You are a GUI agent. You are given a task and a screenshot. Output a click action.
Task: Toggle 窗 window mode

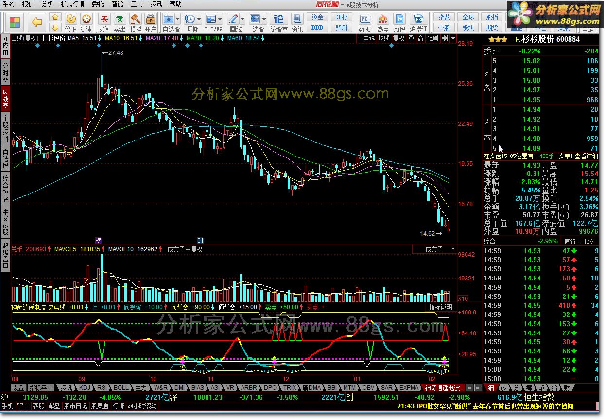(x=420, y=38)
